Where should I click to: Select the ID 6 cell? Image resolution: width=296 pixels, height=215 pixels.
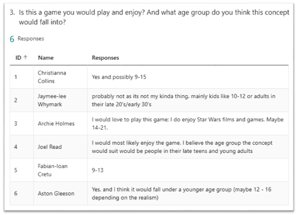click(16, 193)
